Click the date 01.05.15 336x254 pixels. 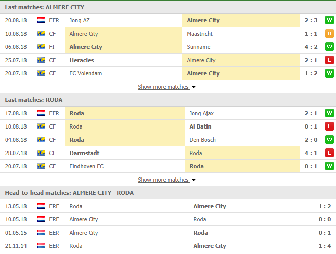16,233
